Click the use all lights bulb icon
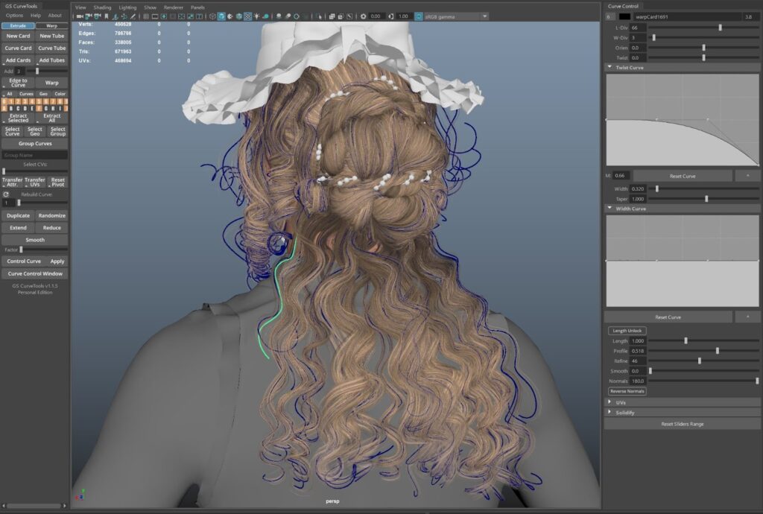Image resolution: width=763 pixels, height=514 pixels. click(257, 16)
